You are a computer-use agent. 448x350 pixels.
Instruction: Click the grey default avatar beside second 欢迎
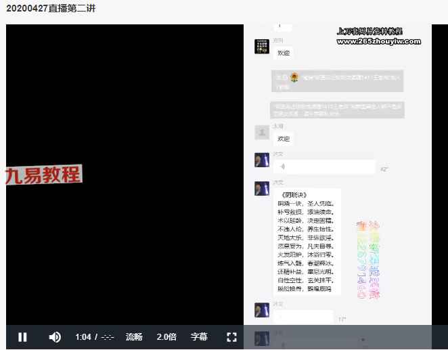pos(261,132)
